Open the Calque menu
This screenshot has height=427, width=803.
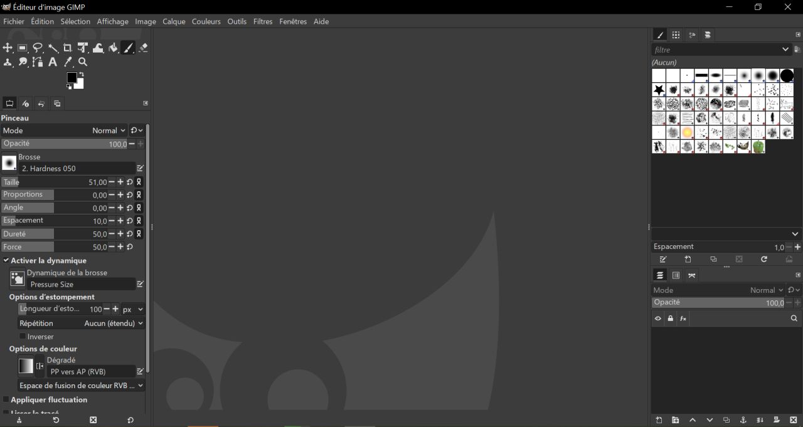point(174,21)
